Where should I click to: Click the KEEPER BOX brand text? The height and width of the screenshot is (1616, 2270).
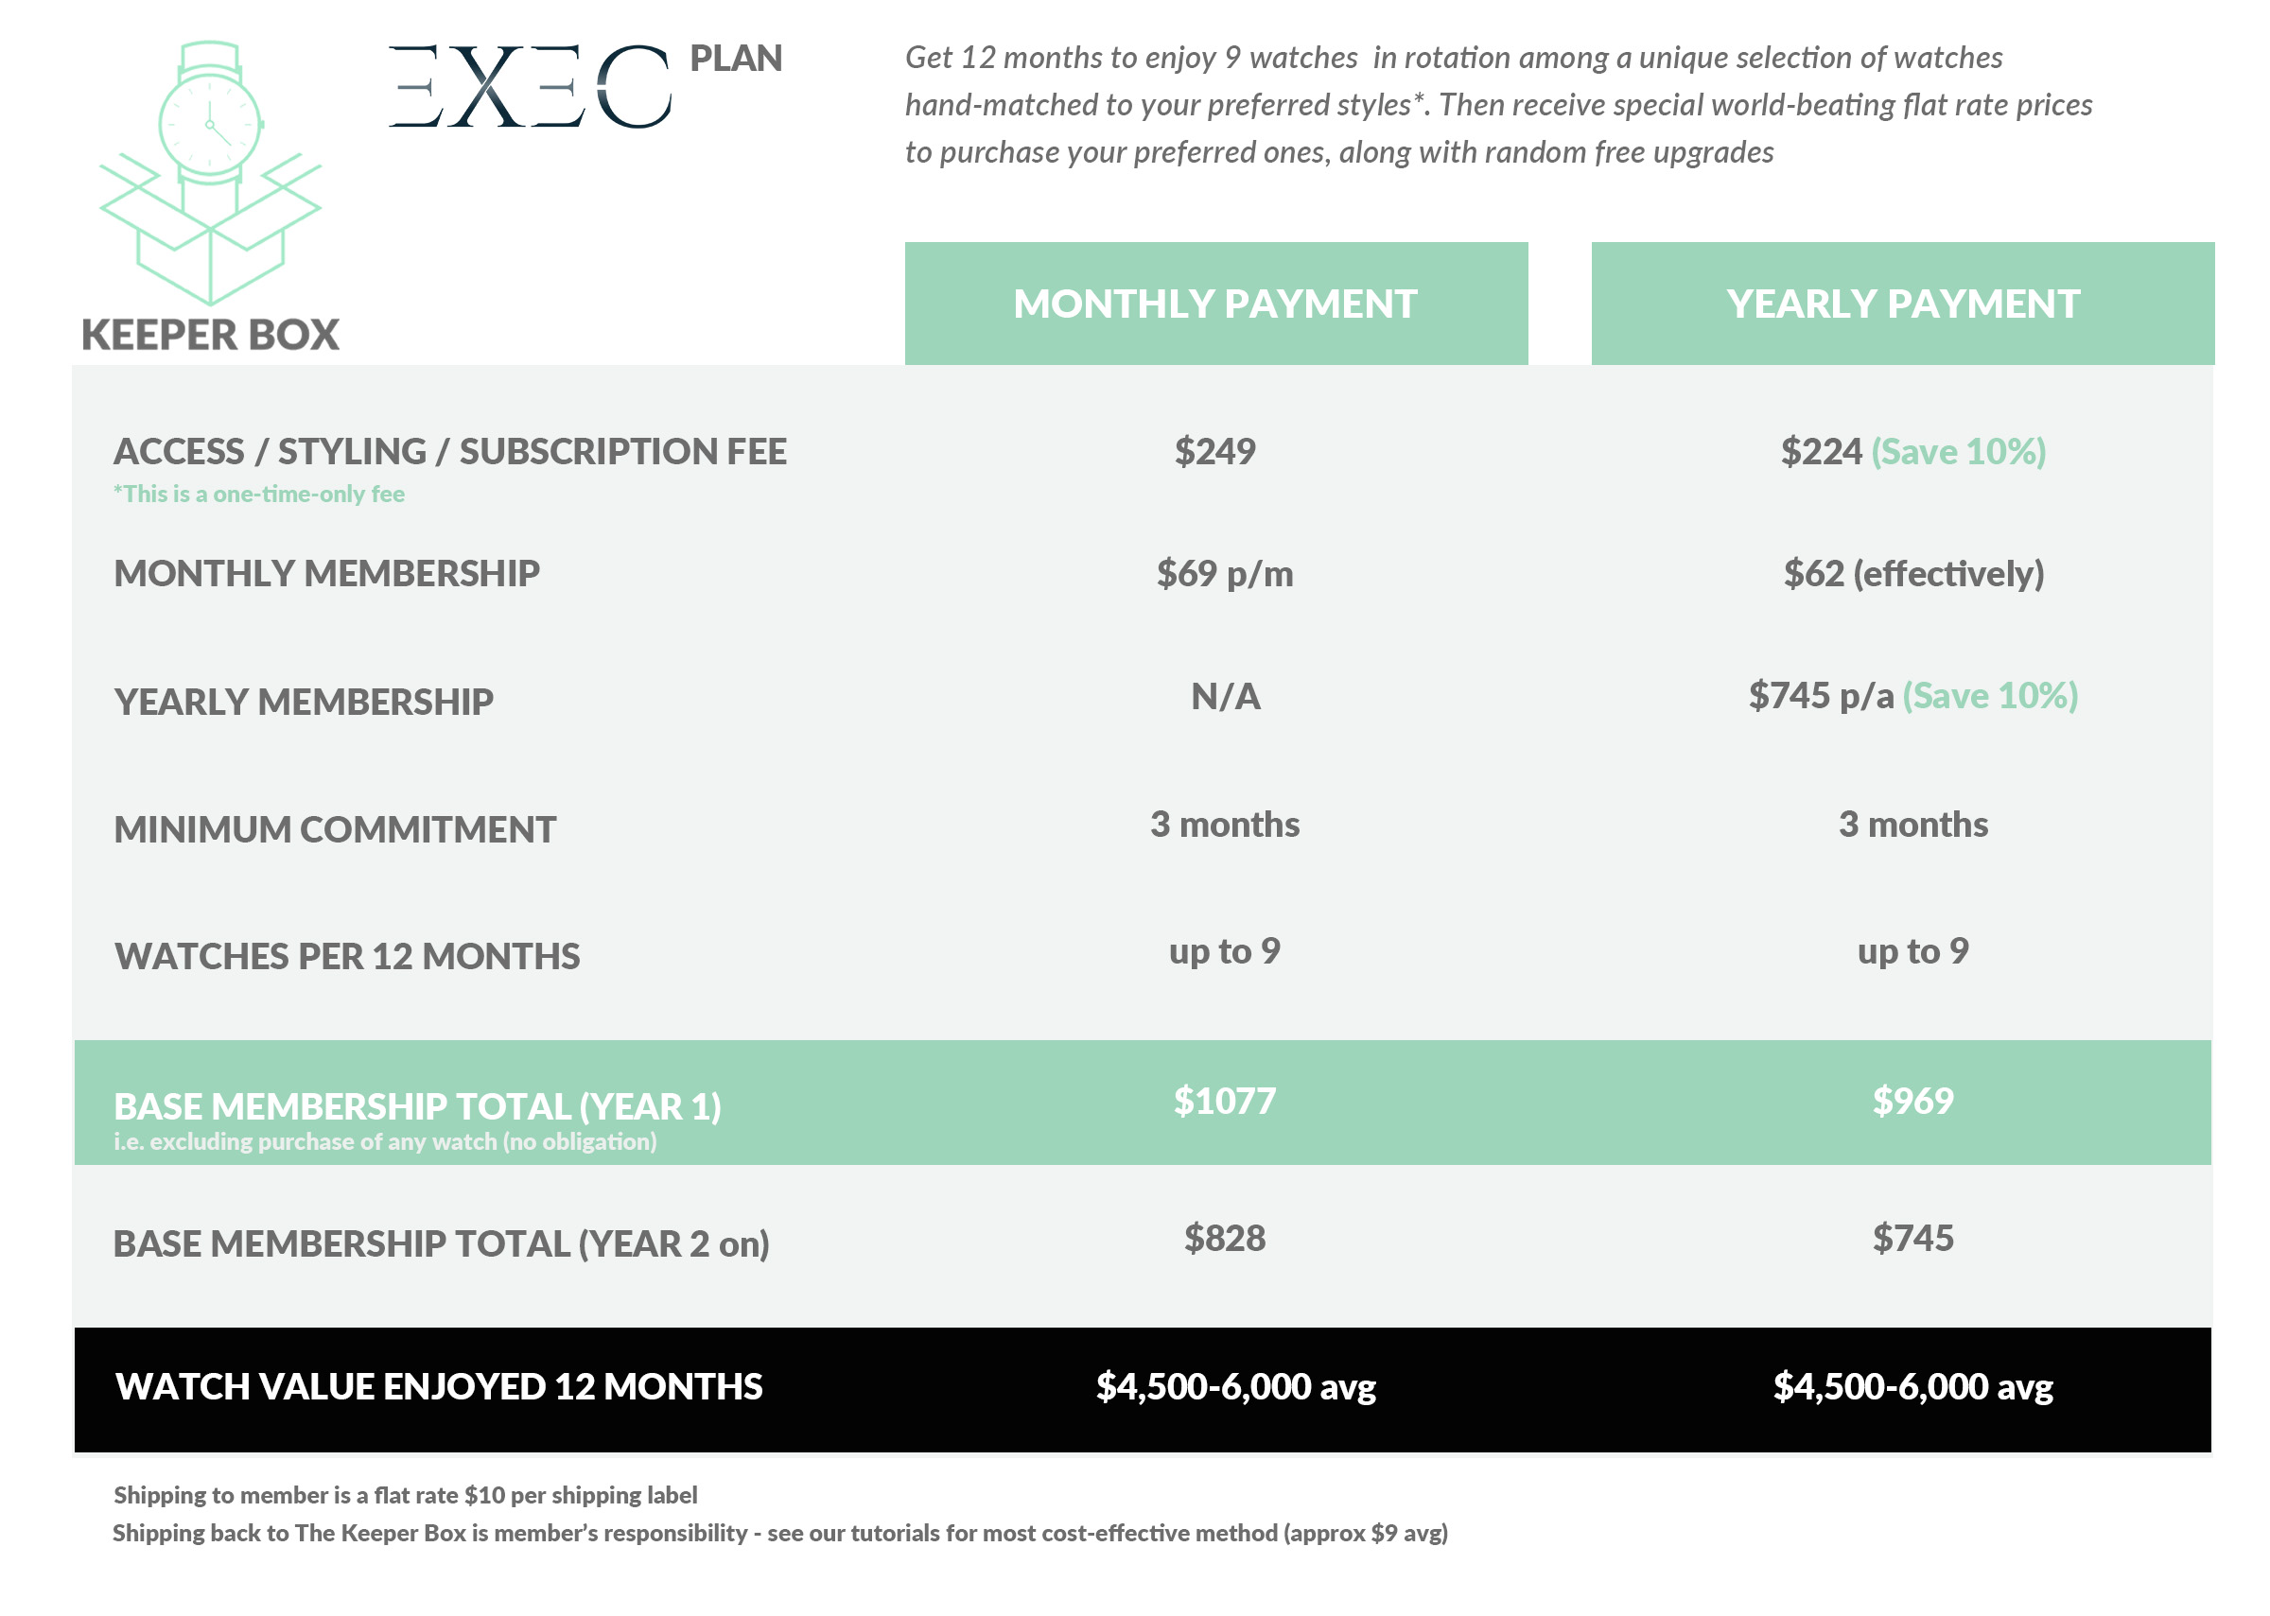click(x=210, y=335)
